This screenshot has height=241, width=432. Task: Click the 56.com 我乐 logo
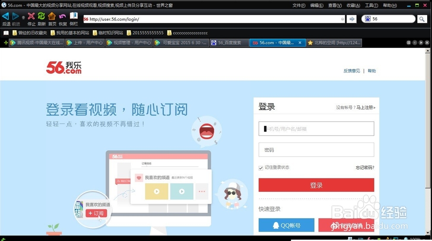coord(64,67)
